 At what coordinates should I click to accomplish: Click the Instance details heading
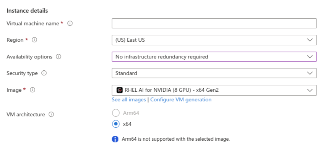pos(27,11)
